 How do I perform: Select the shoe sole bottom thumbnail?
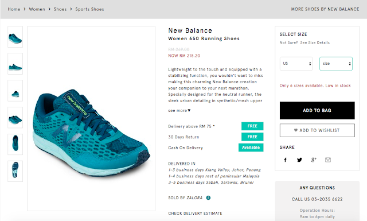click(x=15, y=171)
